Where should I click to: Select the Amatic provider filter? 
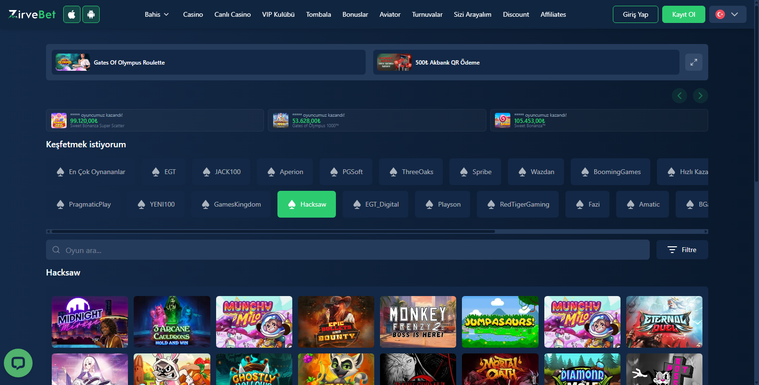click(643, 204)
